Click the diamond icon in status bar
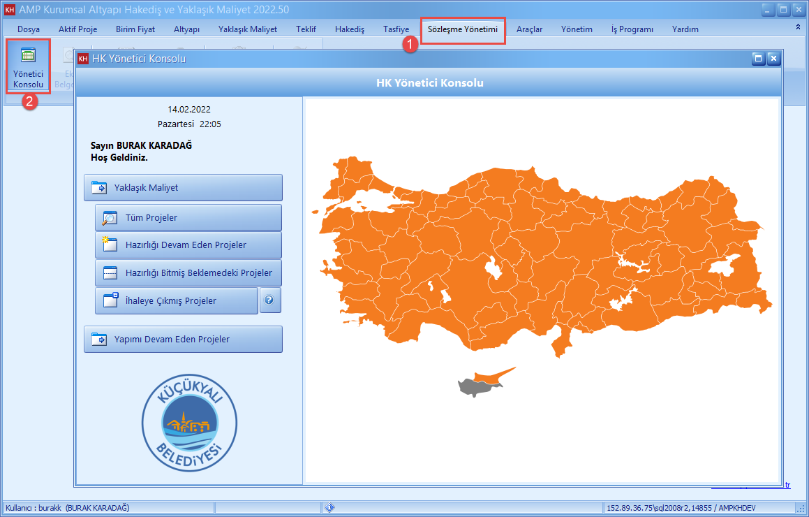Viewport: 809px width, 517px height. tap(330, 508)
